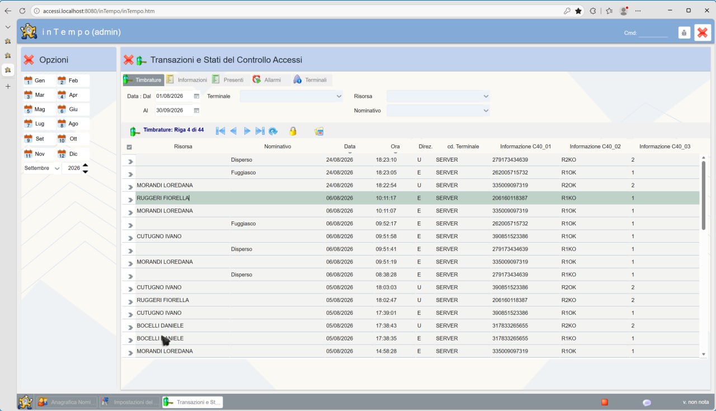
Task: Click the table's vertical scrollbar thumb
Action: pos(704,195)
